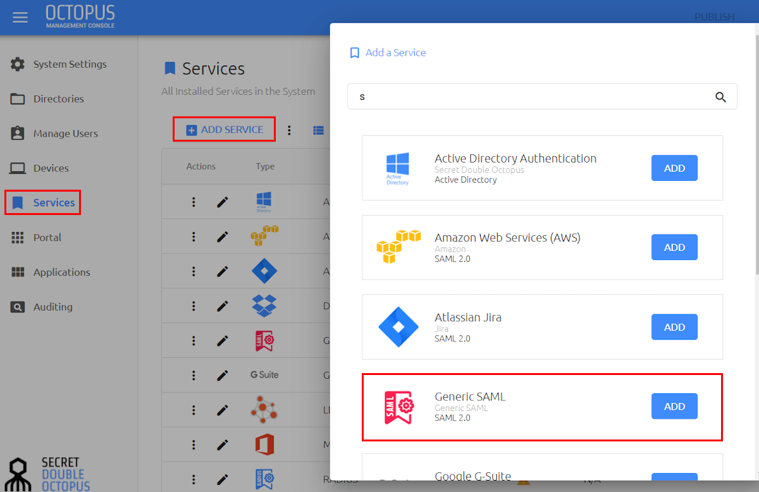
Task: Open actions menu for LDAP network row
Action: click(x=194, y=410)
